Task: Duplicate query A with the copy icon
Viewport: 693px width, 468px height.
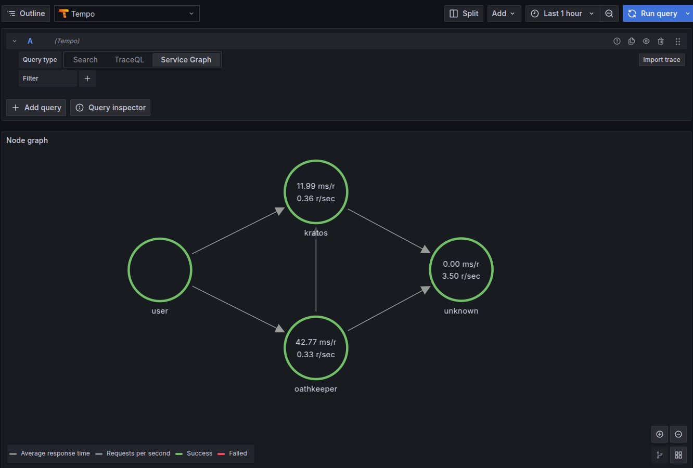Action: (x=632, y=41)
